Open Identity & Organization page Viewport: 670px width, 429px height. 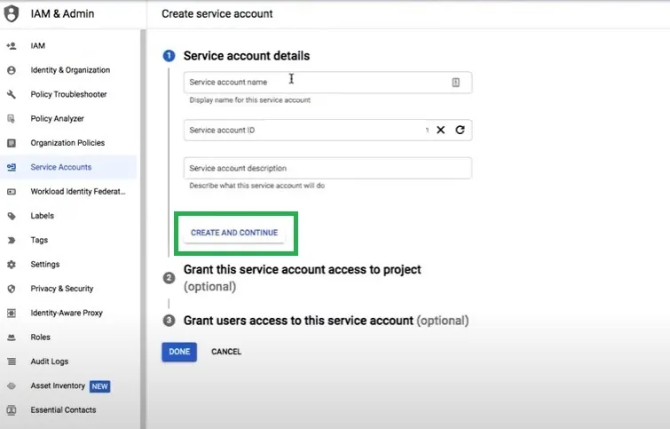(x=68, y=70)
